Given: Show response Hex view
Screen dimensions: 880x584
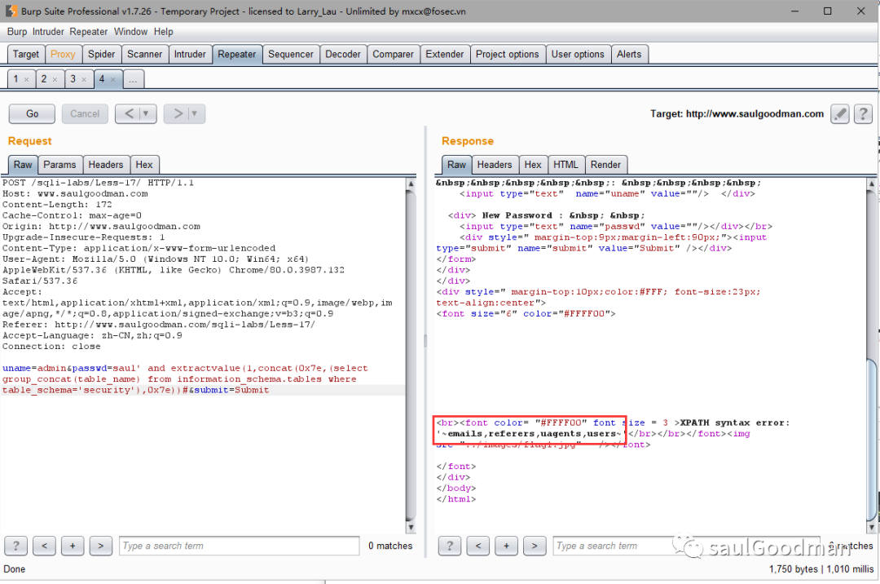Looking at the screenshot, I should pyautogui.click(x=533, y=165).
